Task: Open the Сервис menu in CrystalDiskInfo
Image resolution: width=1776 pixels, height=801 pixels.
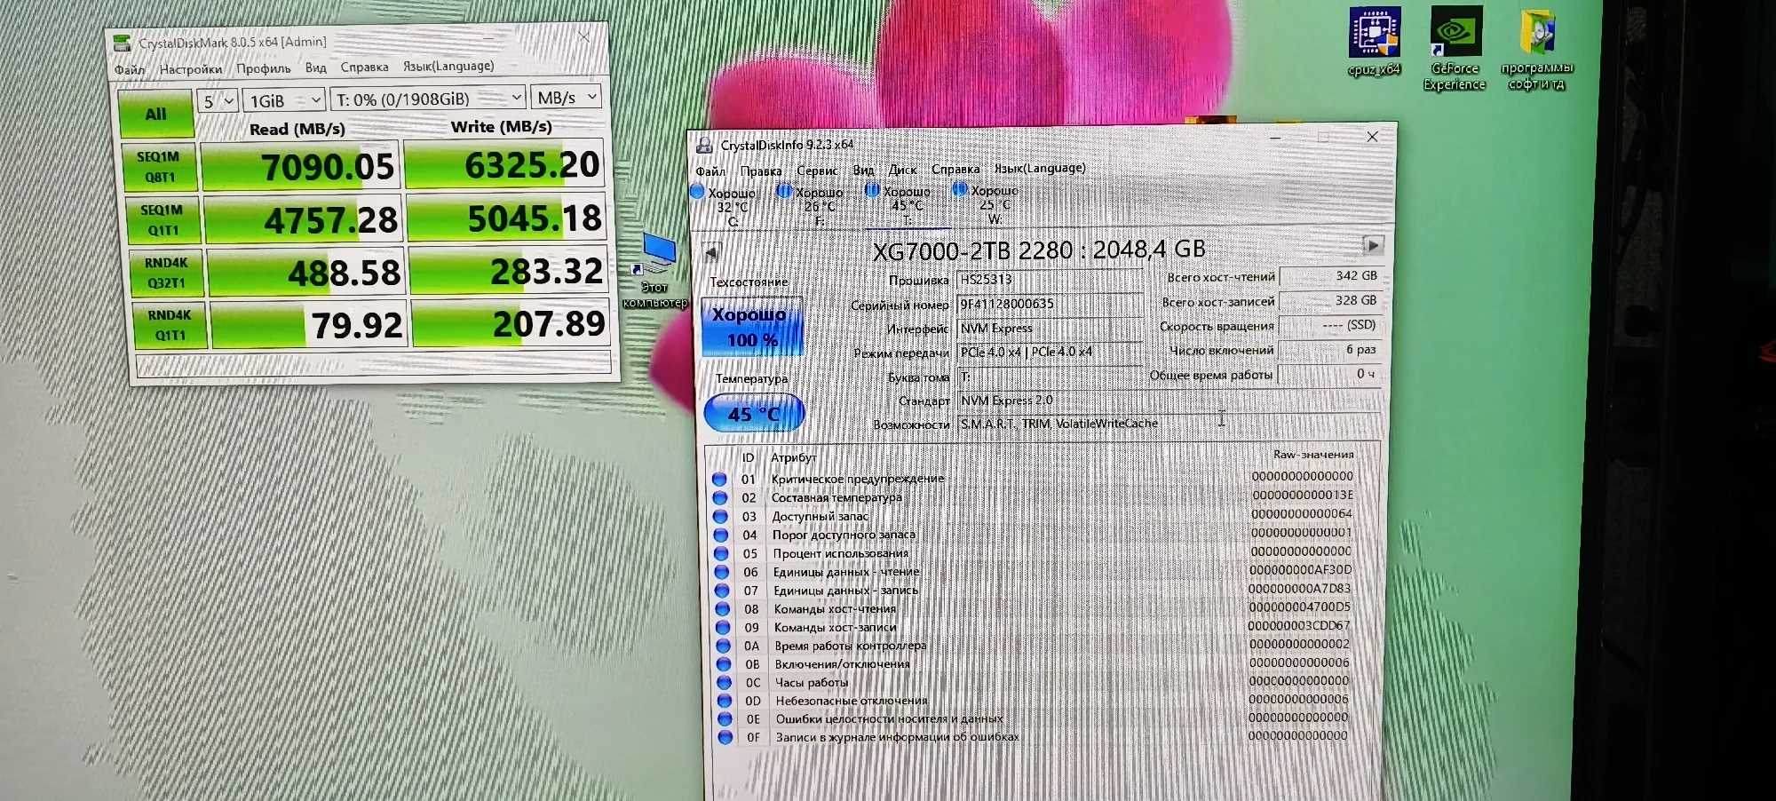Action: point(817,171)
